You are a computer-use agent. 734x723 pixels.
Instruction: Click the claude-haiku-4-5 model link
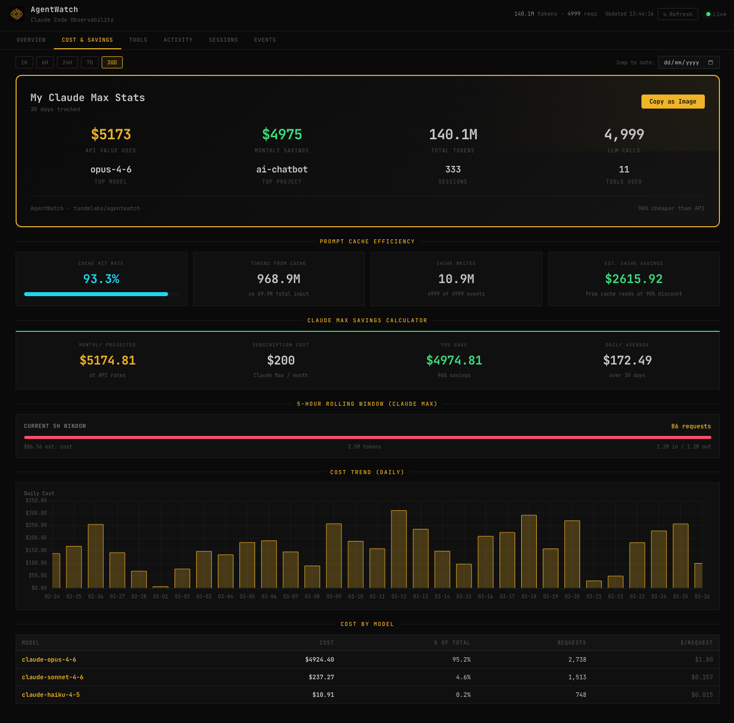pyautogui.click(x=51, y=695)
